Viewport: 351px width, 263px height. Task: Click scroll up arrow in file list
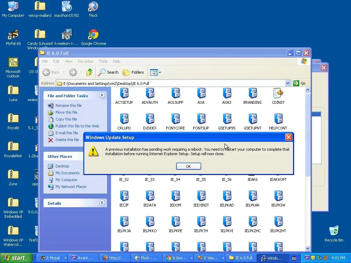pos(307,90)
